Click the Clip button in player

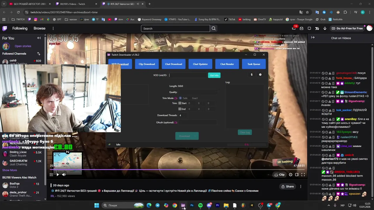(279, 175)
